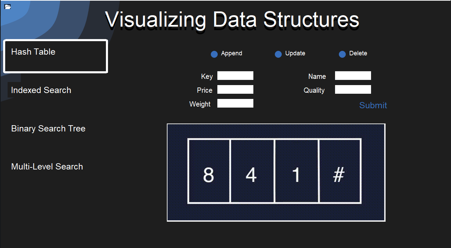Image resolution: width=451 pixels, height=248 pixels.
Task: Click the Visualizing Data Structures title
Action: coord(234,20)
